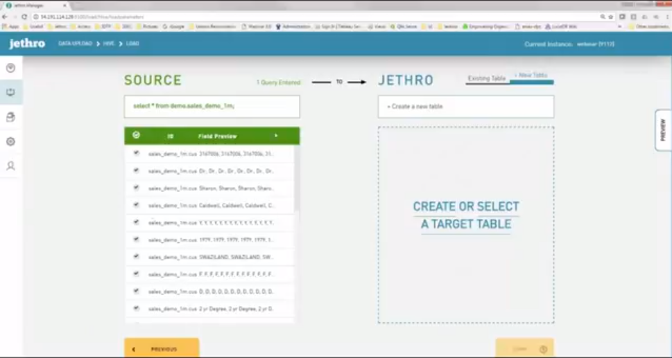Click the Apps bookmarks shortcut
The width and height of the screenshot is (672, 358).
[x=11, y=26]
